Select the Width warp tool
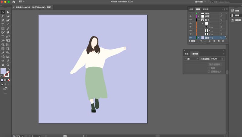Viewport: 242px width, 137px height. (3, 41)
